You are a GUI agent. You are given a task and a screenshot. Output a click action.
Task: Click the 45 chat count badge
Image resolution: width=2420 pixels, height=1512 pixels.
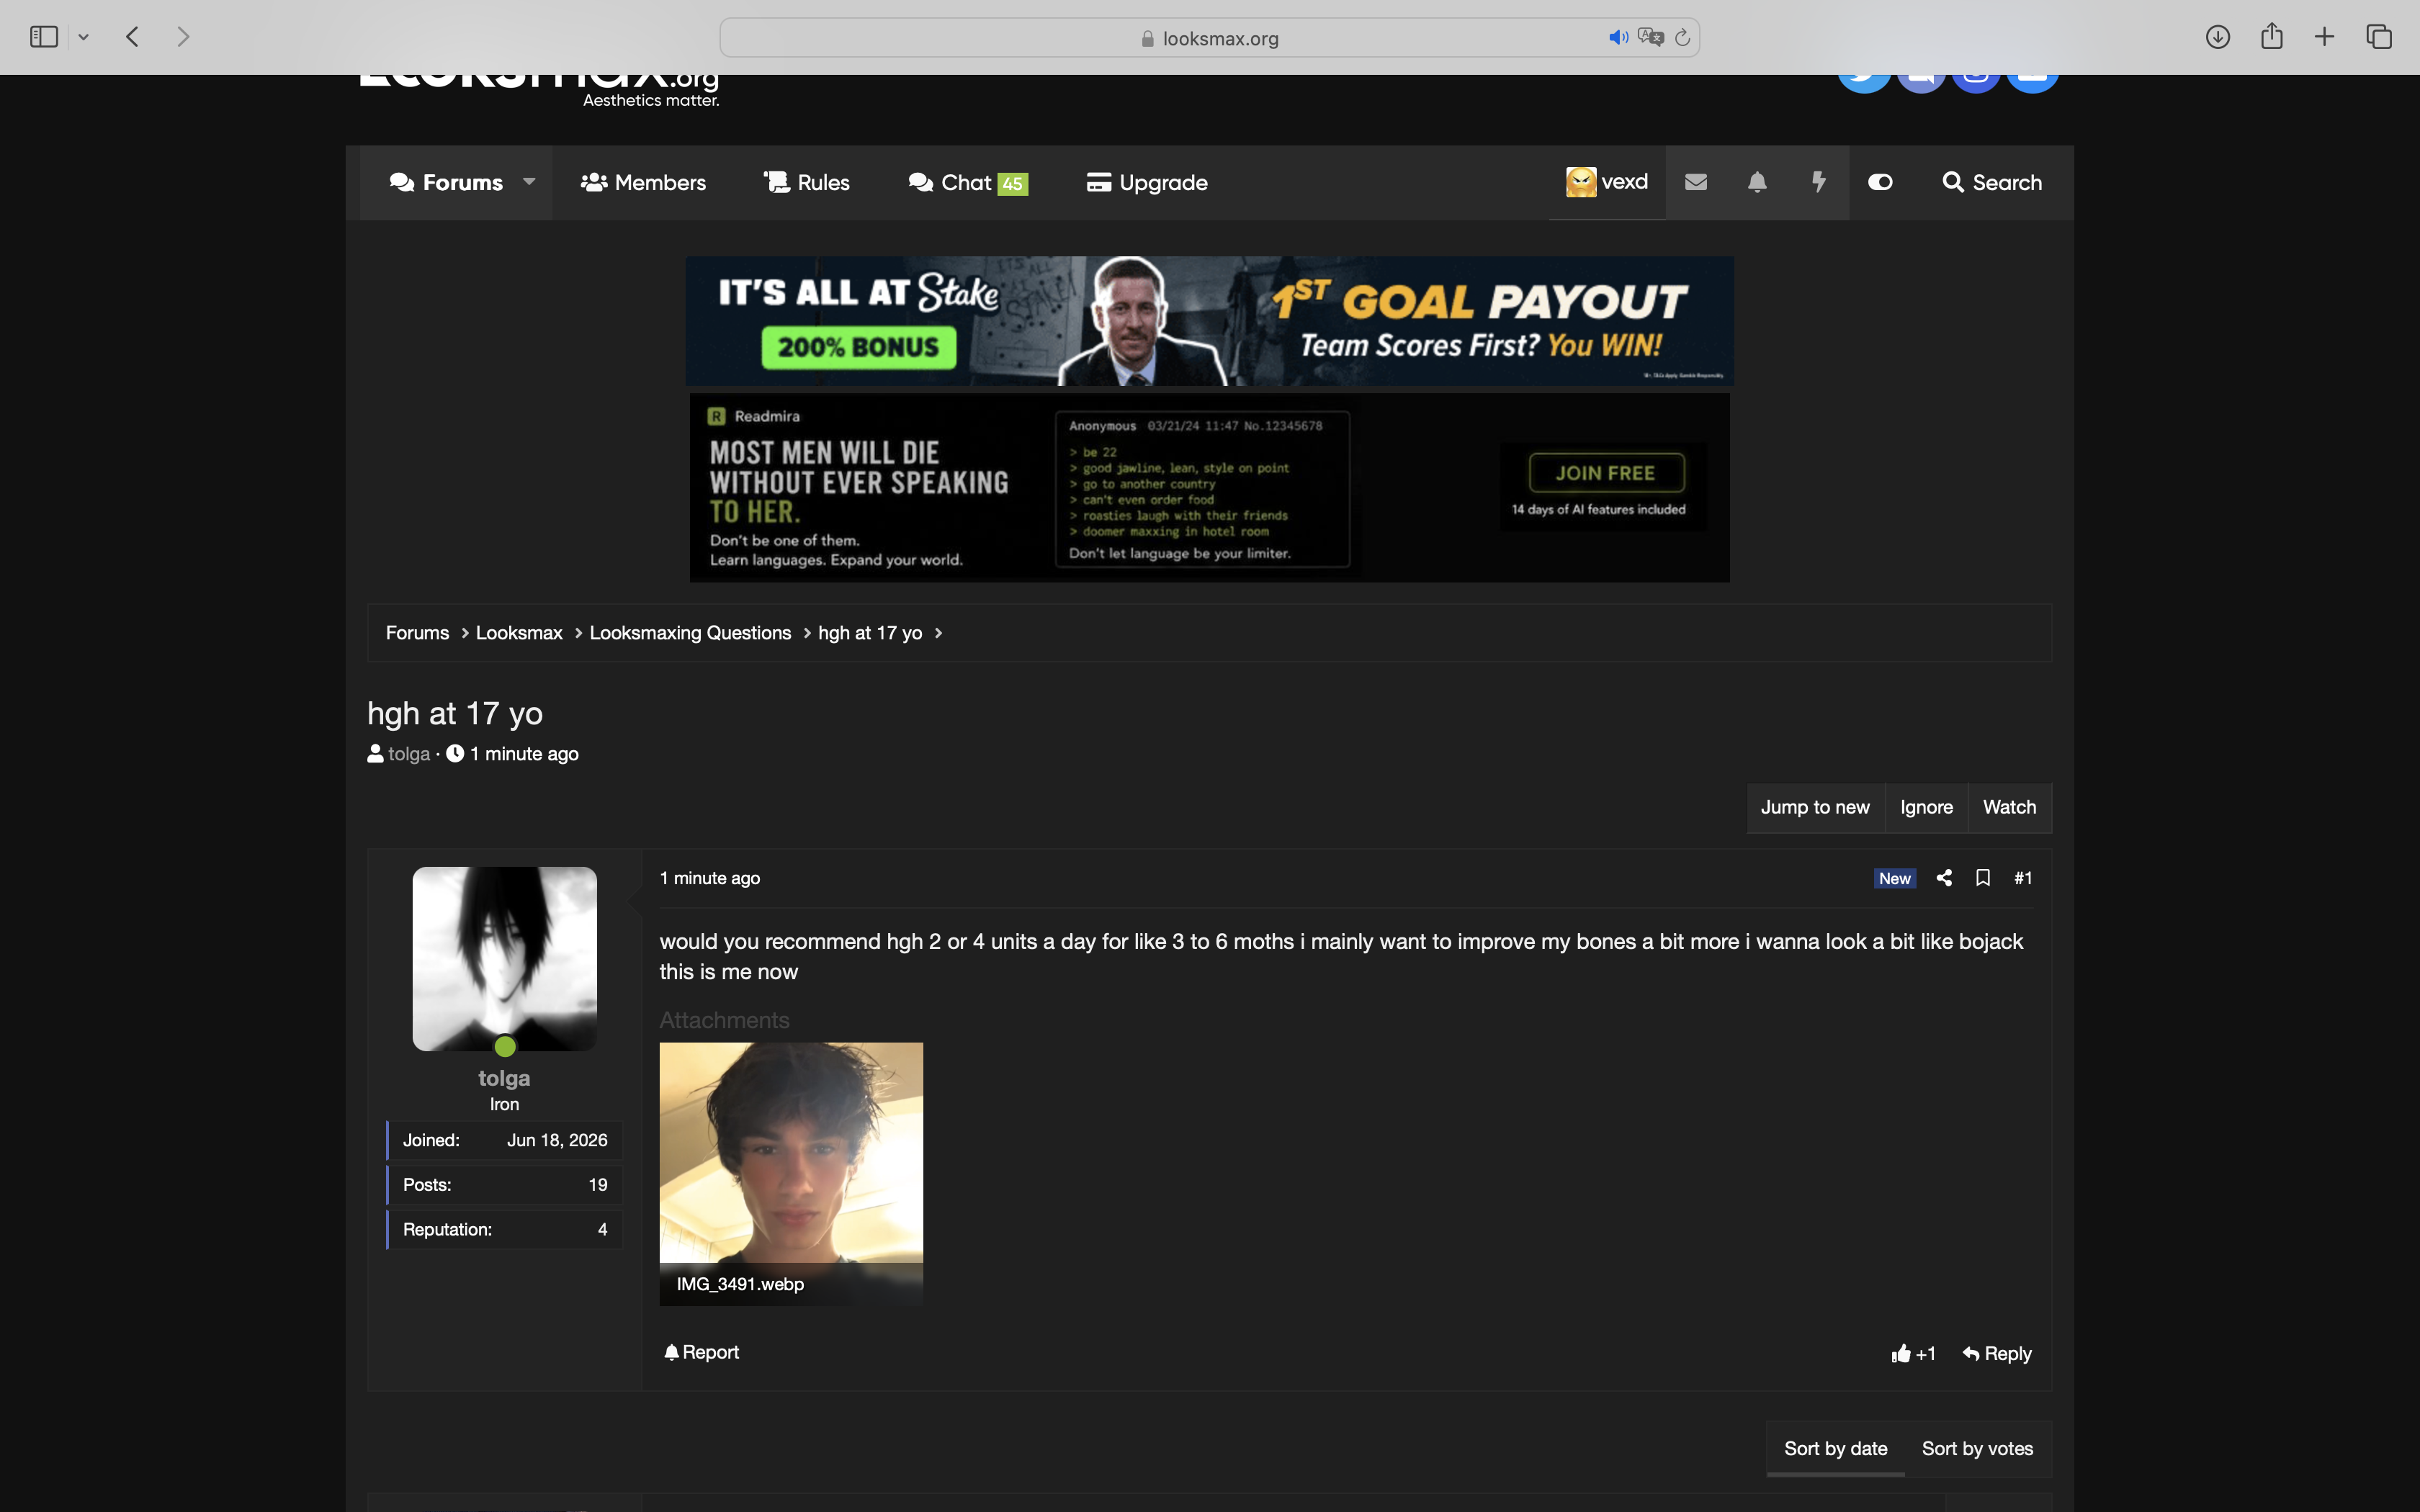click(1013, 184)
